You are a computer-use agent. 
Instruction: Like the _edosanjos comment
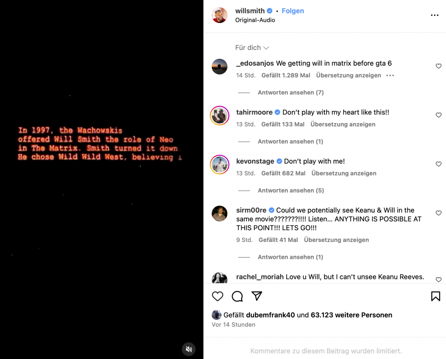click(438, 66)
